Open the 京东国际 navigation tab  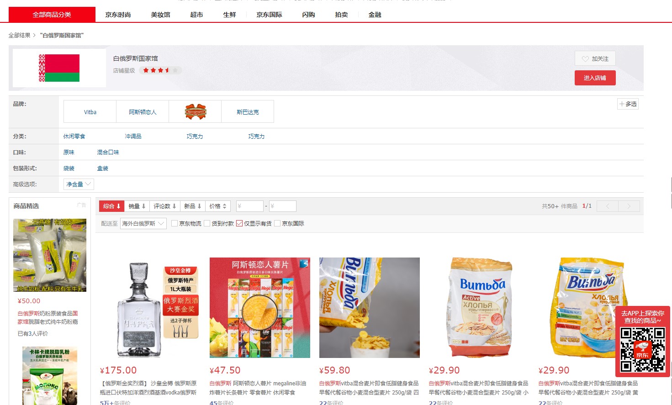coord(269,15)
